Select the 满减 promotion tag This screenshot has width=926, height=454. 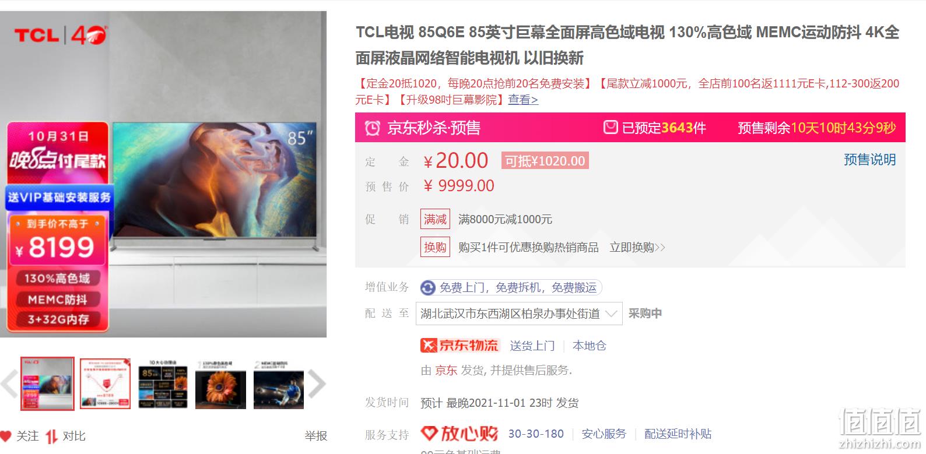point(435,219)
